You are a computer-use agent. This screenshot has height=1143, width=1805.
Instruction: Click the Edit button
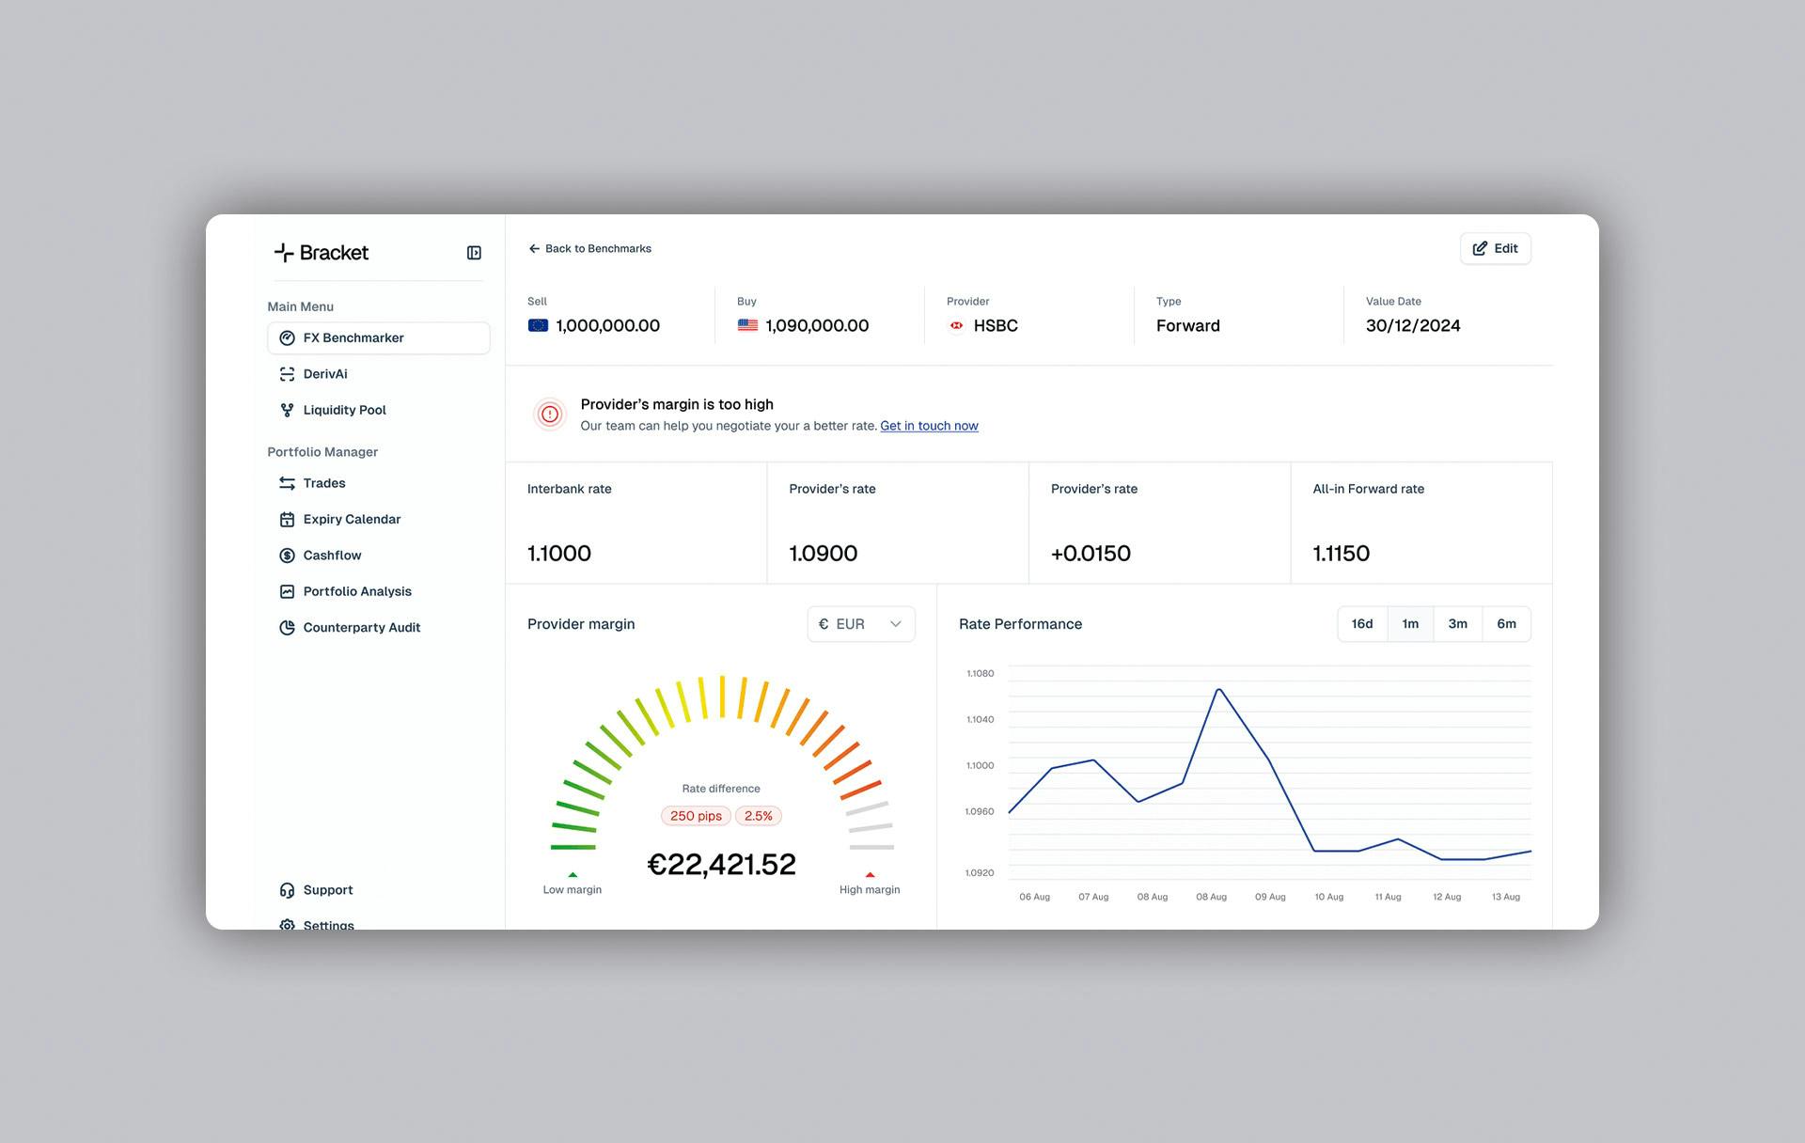(1495, 249)
